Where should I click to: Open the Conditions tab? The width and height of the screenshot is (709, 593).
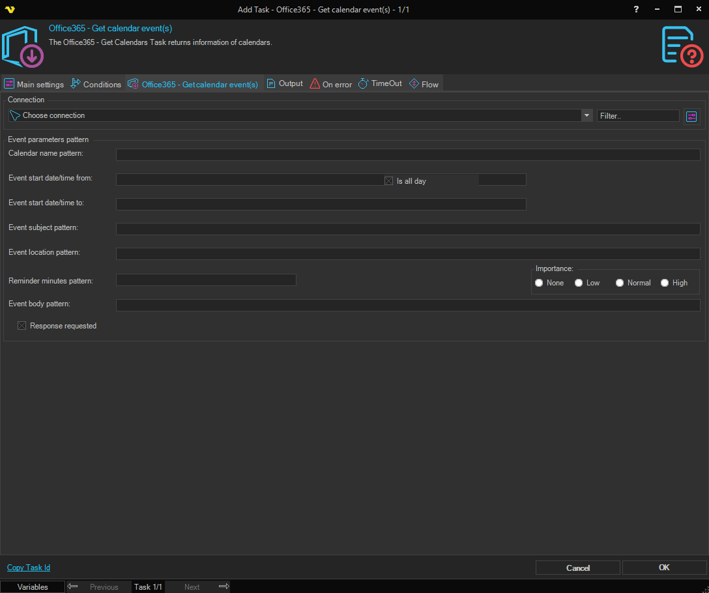click(x=96, y=84)
